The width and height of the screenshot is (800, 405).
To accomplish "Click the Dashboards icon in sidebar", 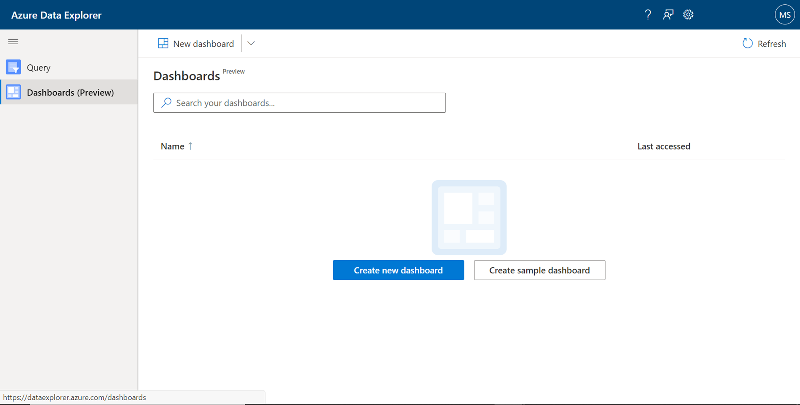I will pyautogui.click(x=14, y=92).
